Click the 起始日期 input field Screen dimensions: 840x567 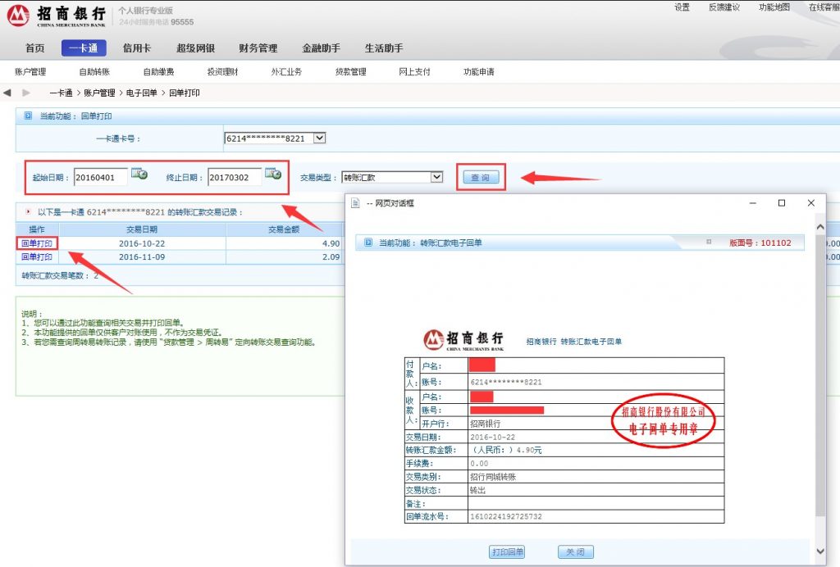(x=101, y=177)
